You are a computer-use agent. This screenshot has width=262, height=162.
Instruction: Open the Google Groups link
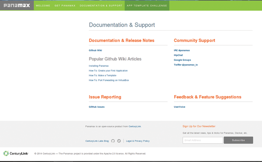182,60
